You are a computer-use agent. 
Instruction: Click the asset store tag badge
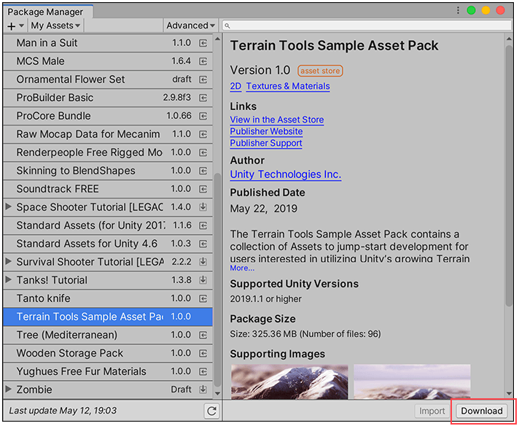click(320, 71)
